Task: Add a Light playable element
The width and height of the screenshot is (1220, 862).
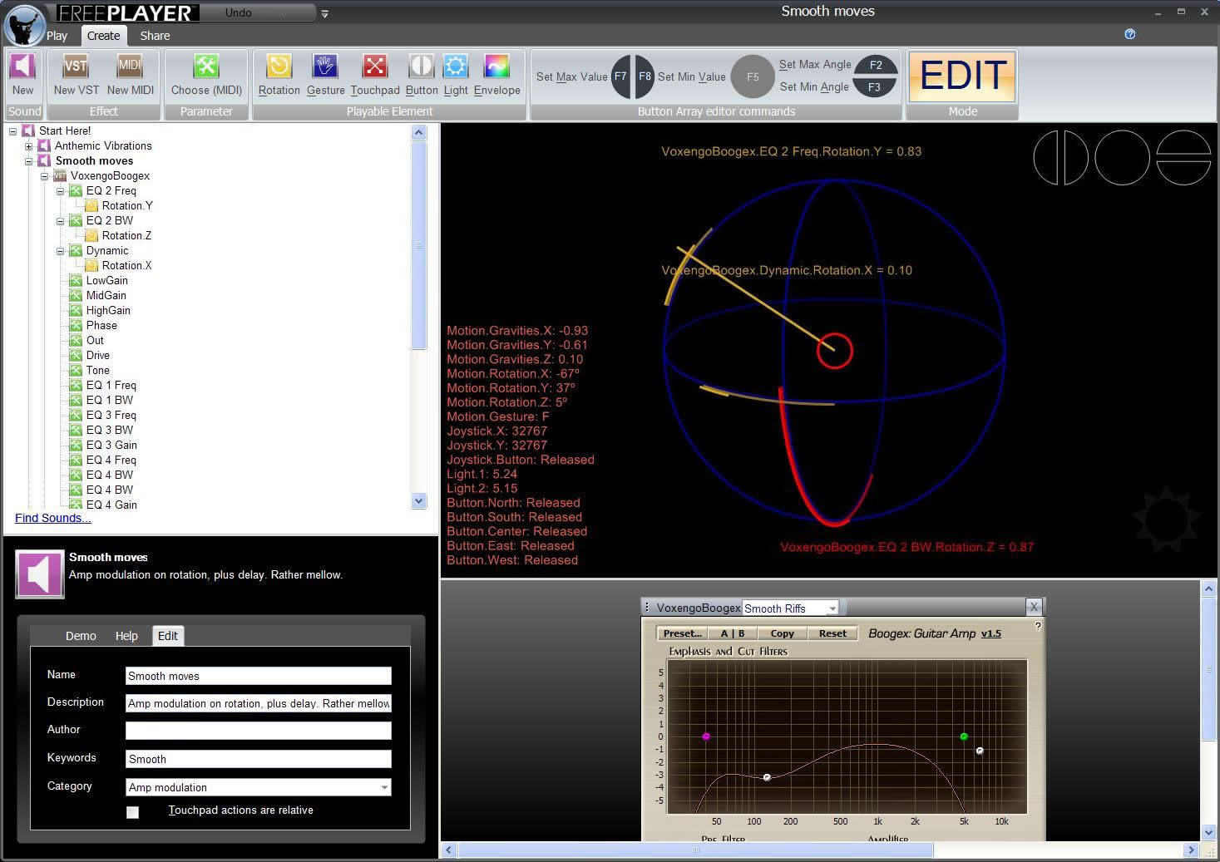Action: (456, 67)
